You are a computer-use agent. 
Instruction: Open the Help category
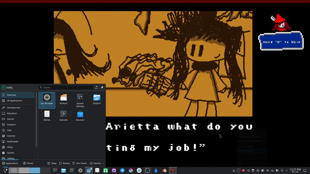click(x=18, y=130)
